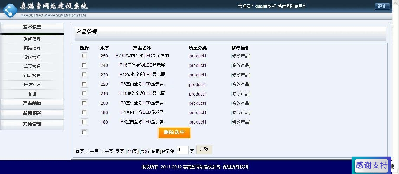
Task: Click the product name P6室内全彩LED显示屏
Action: click(142, 84)
